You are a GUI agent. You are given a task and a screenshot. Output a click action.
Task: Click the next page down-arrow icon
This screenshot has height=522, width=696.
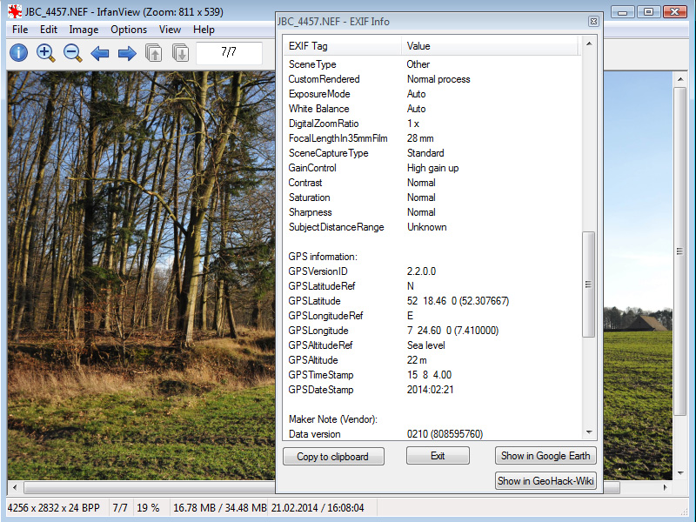pos(180,54)
